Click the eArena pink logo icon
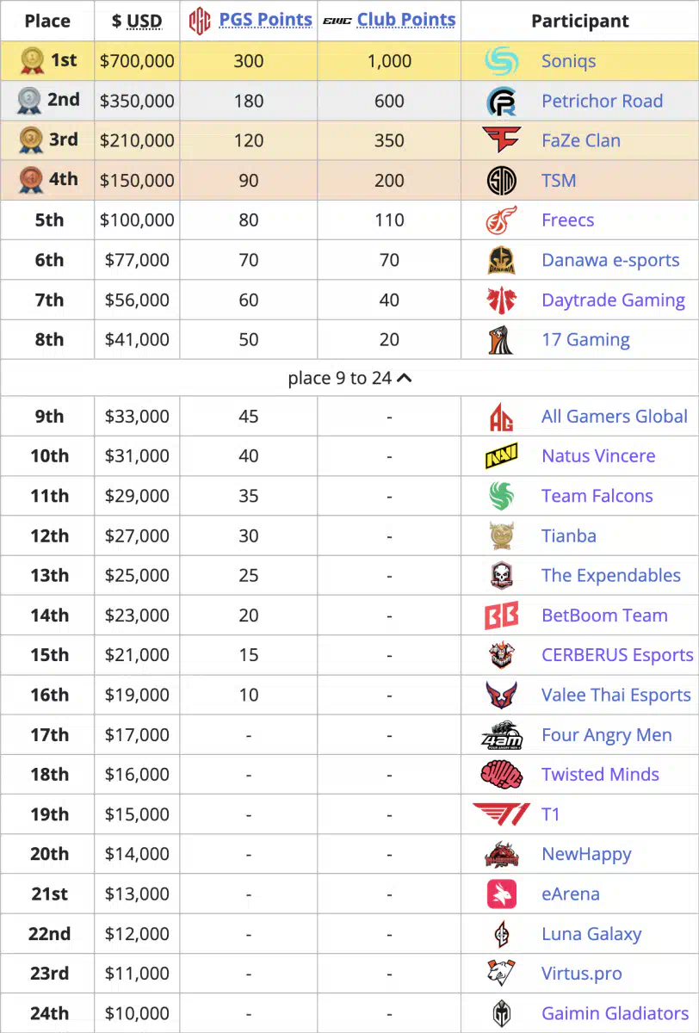Viewport: 699px width, 1033px height. (x=501, y=894)
